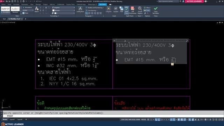Switch to the Express Tools tab
This screenshot has height=126, width=224.
pos(70,5)
